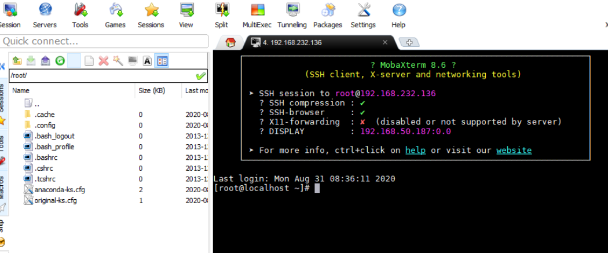This screenshot has width=608, height=253.
Task: Open the Session toolbar button
Action: [x=9, y=16]
